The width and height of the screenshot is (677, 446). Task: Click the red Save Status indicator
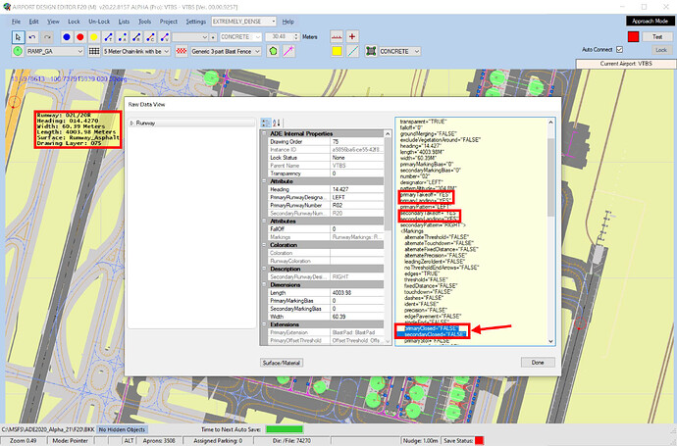pyautogui.click(x=479, y=441)
